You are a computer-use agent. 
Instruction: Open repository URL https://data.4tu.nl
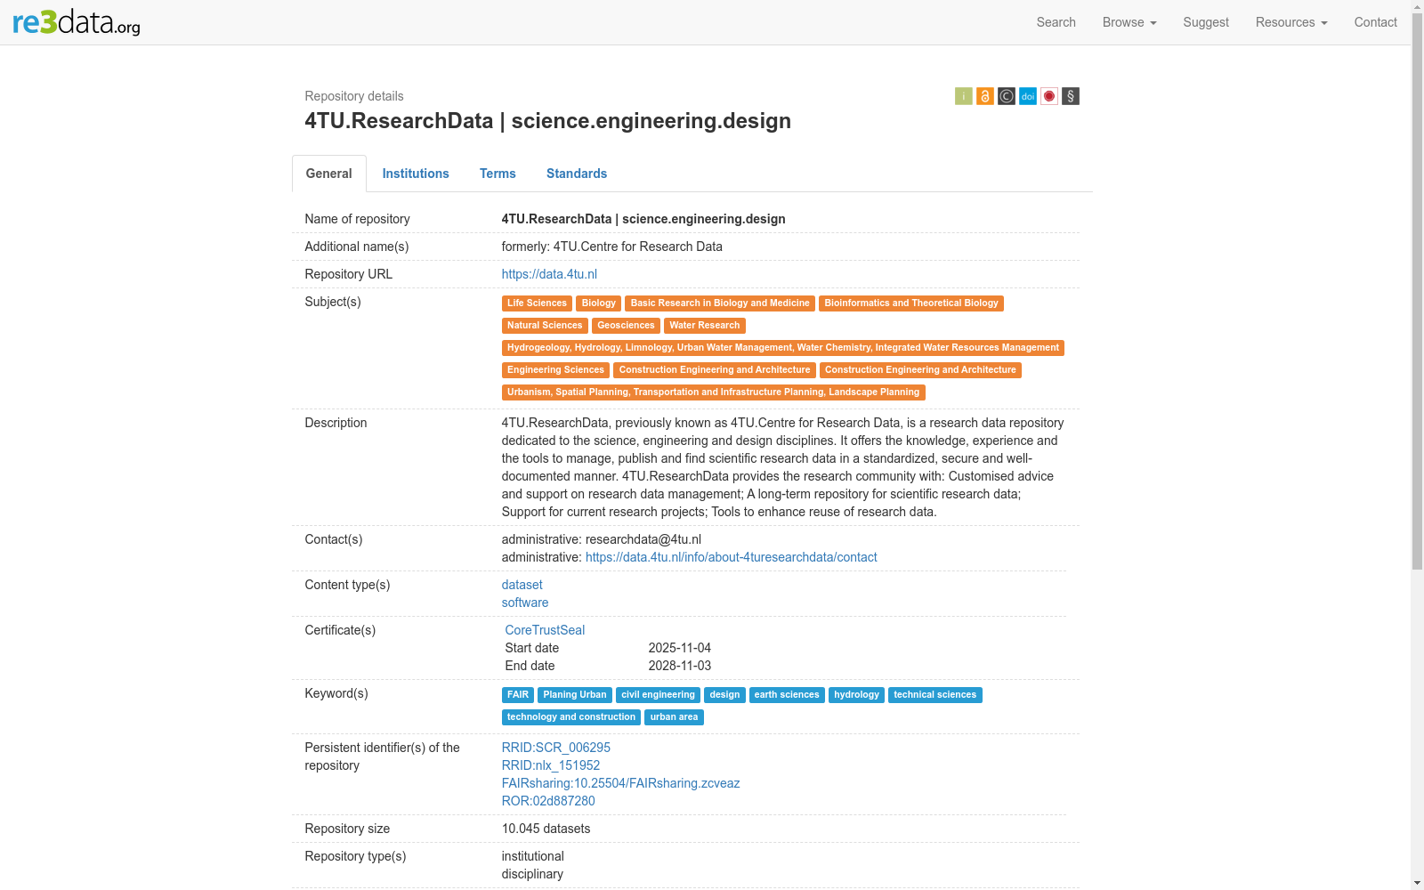point(549,274)
